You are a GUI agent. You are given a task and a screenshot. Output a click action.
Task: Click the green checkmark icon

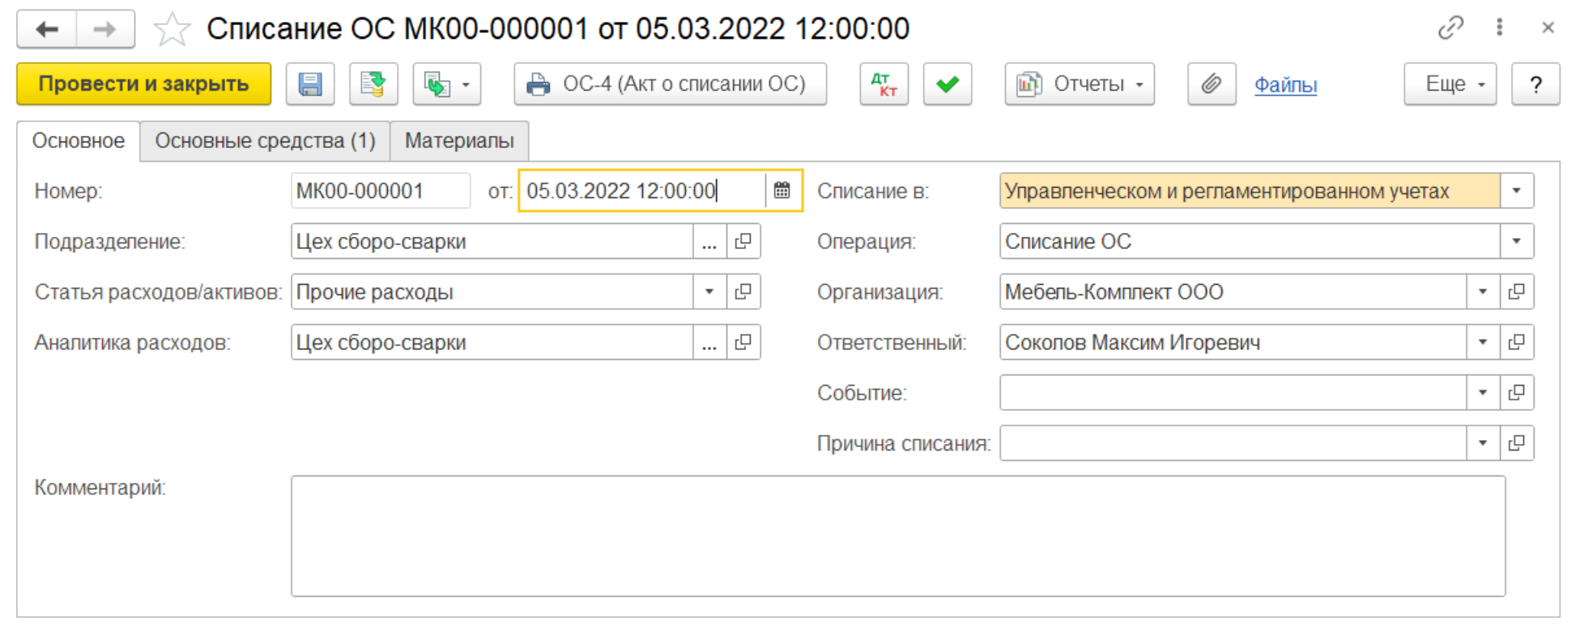948,84
